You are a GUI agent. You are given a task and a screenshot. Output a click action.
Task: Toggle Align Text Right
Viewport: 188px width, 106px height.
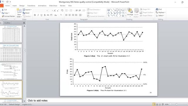[x=73, y=15]
